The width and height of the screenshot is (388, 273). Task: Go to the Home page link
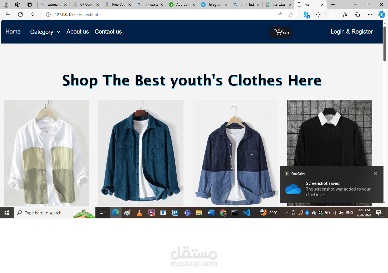tap(13, 32)
